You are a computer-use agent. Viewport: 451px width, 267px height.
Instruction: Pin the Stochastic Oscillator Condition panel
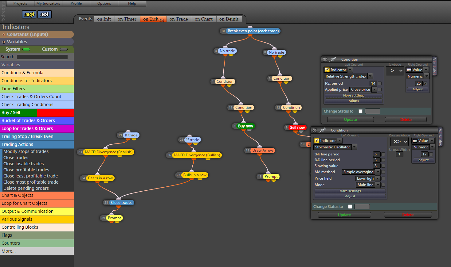coord(322,130)
